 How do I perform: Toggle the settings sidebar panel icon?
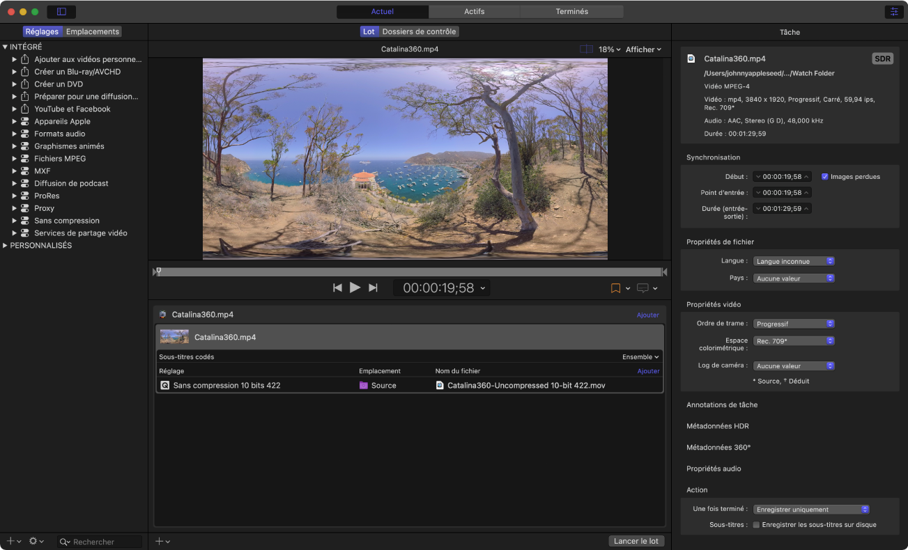pyautogui.click(x=61, y=12)
